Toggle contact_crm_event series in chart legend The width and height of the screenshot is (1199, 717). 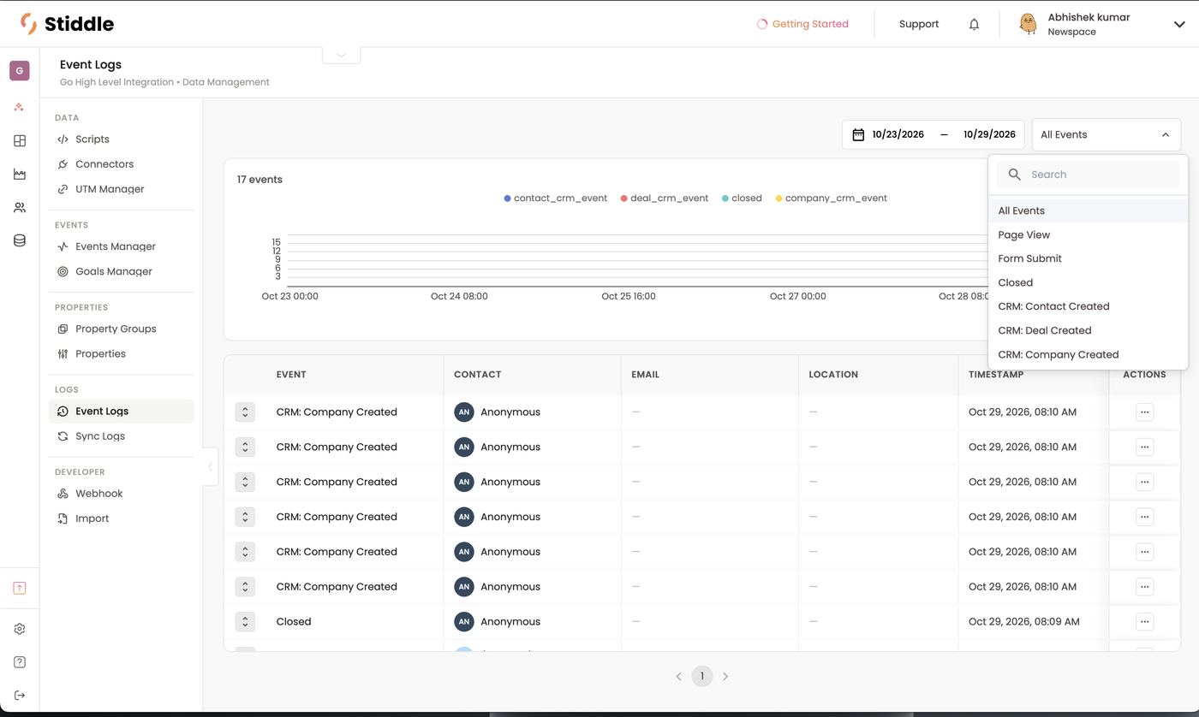click(555, 199)
